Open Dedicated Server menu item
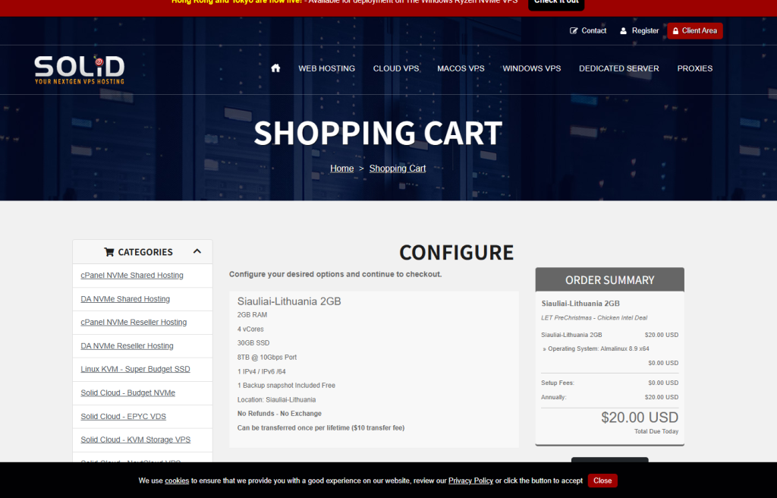This screenshot has height=498, width=777. (618, 68)
